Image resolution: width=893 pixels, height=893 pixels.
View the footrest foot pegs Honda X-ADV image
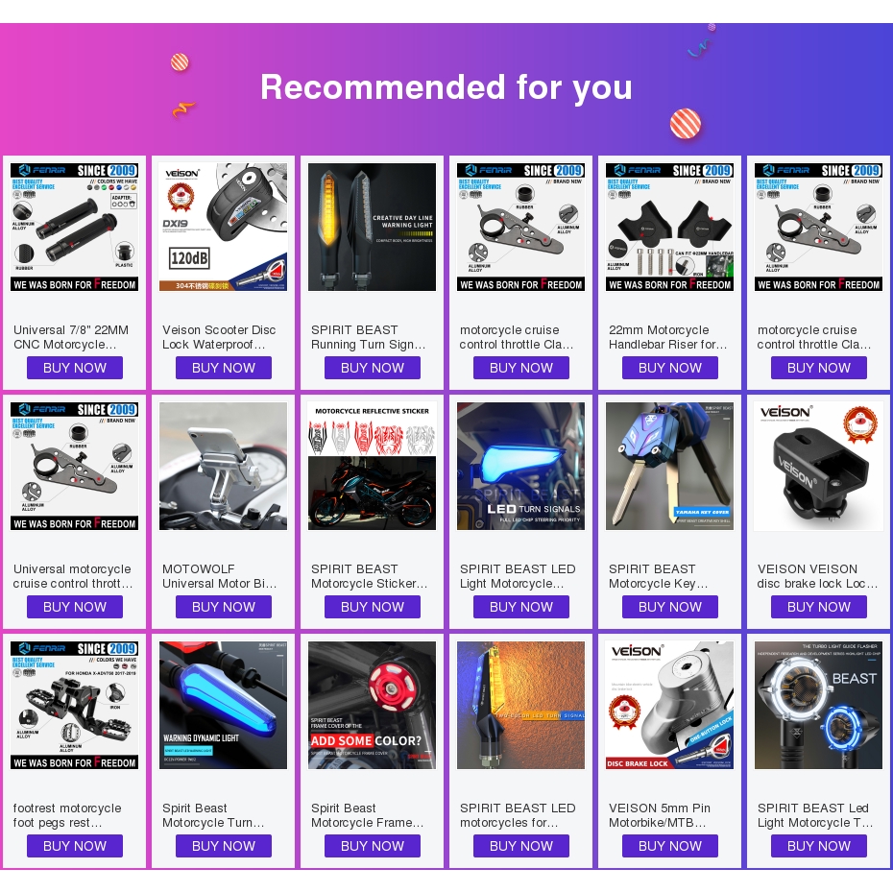pyautogui.click(x=75, y=705)
